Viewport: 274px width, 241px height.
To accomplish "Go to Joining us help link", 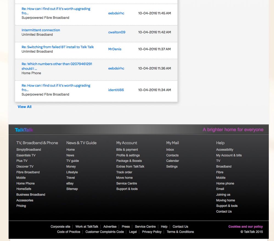I will [223, 195].
